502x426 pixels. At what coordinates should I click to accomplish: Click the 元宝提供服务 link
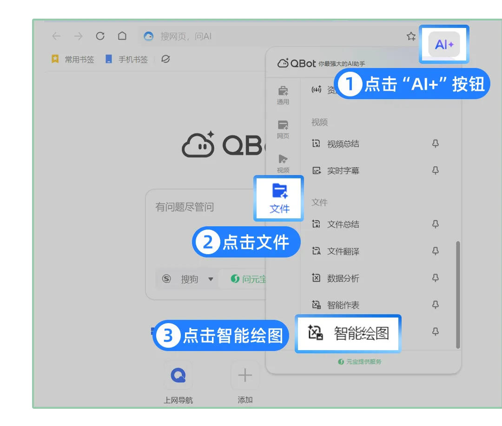coord(360,362)
